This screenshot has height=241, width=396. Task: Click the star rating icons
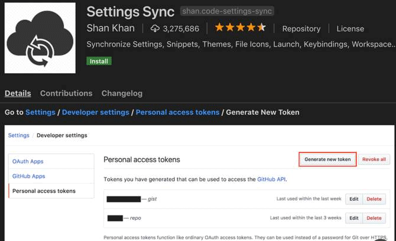pos(240,28)
